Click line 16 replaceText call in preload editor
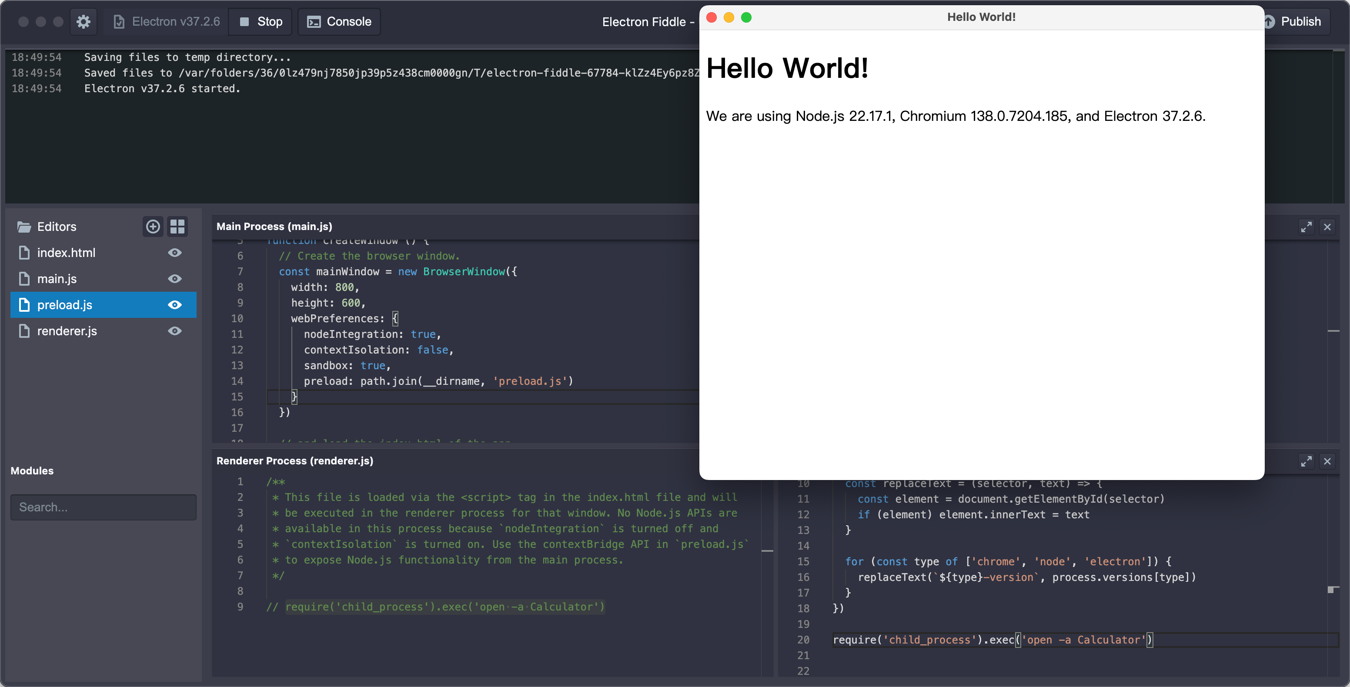The image size is (1350, 687). 1027,577
